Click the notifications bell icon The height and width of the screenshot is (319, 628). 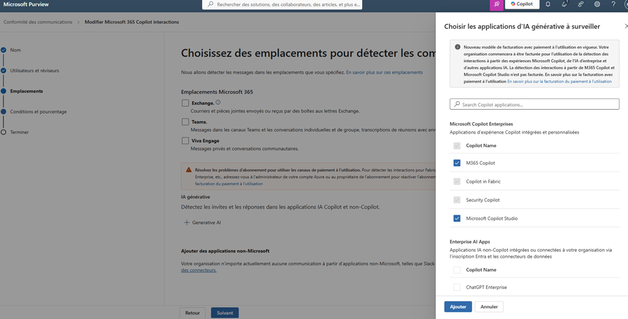pyautogui.click(x=548, y=5)
